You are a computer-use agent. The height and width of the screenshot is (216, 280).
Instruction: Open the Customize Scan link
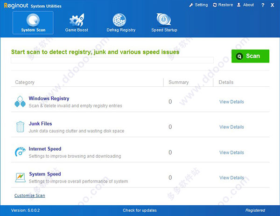(x=30, y=195)
